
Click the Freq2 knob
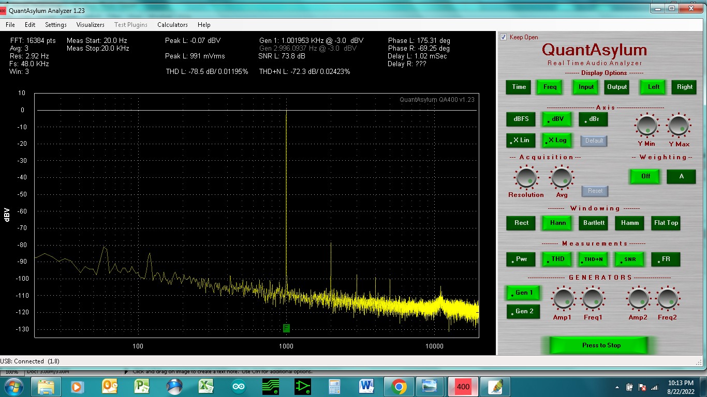668,299
